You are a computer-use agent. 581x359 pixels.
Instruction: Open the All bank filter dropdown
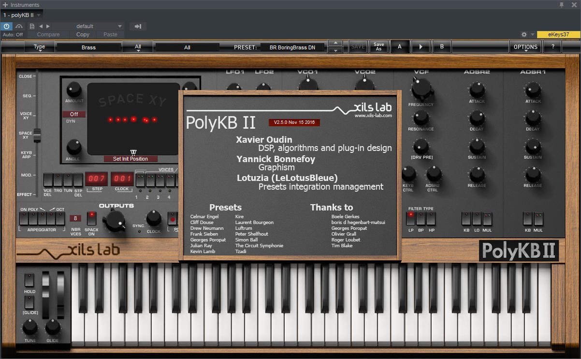(138, 47)
